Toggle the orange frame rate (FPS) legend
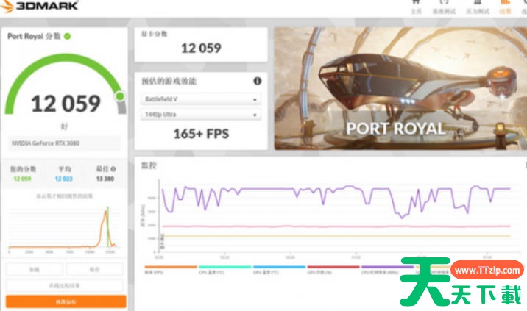This screenshot has width=527, height=311. point(171,270)
